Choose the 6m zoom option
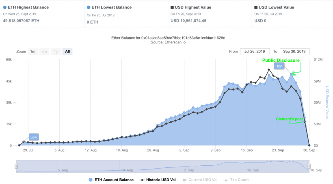Image resolution: width=333 pixels, height=184 pixels. (x=44, y=52)
